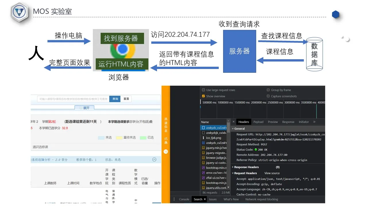Click the 1000000 ms timeline marker
The image size is (368, 207).
pos(225,102)
